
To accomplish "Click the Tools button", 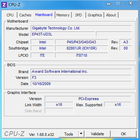I will point(69,134).
